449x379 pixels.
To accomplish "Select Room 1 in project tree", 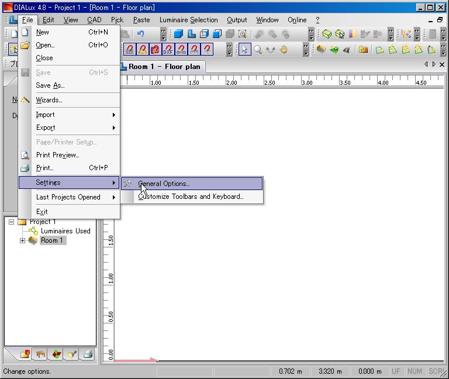I will click(x=52, y=240).
